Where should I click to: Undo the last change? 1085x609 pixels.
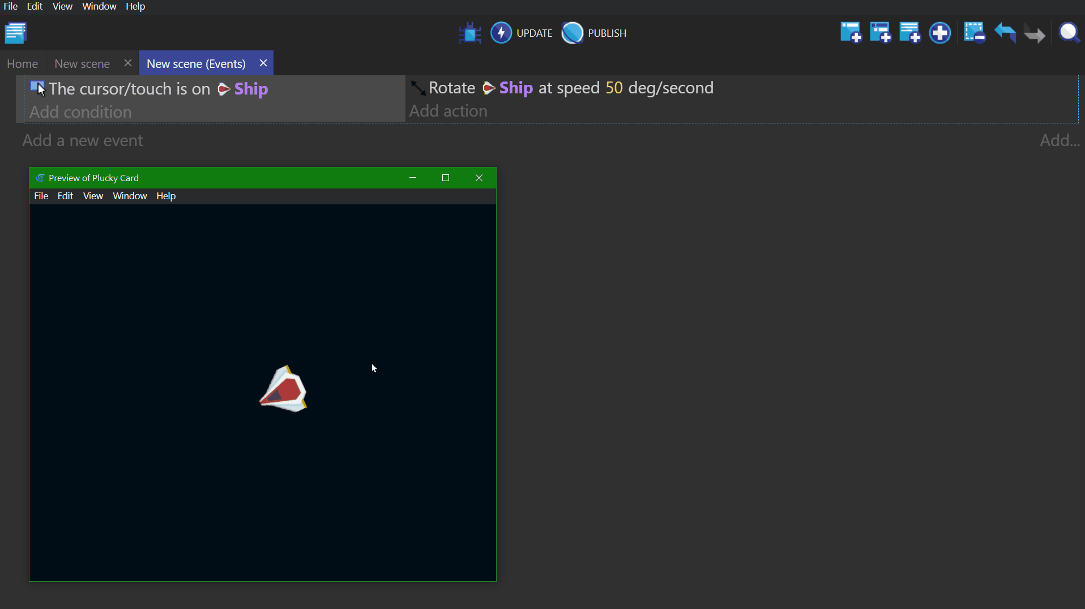(1005, 33)
